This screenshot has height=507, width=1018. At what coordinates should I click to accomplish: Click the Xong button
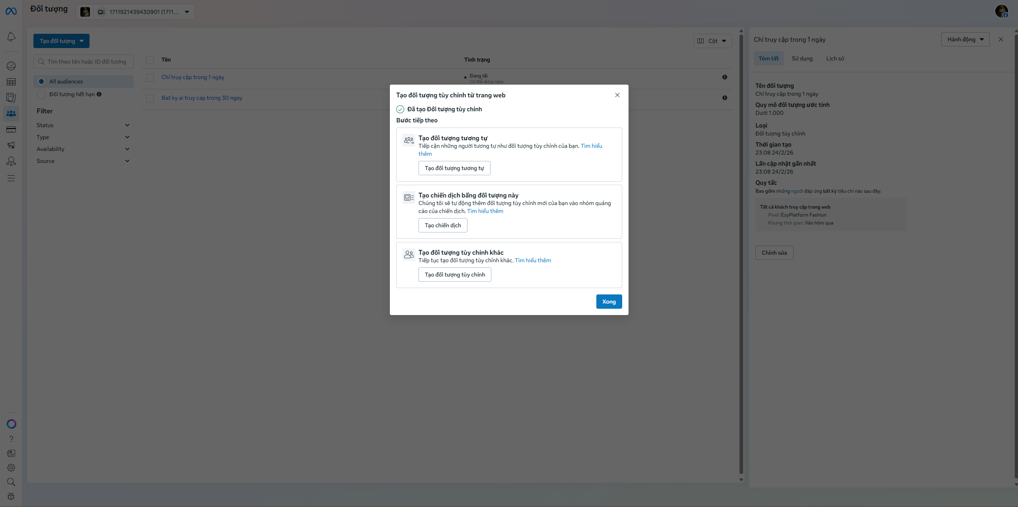tap(609, 302)
